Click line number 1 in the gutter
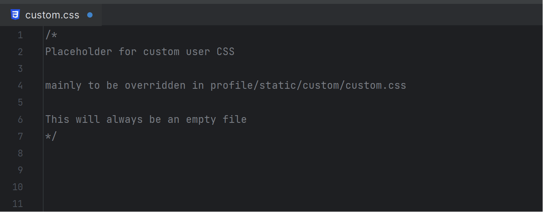Image resolution: width=543 pixels, height=212 pixels. click(20, 35)
